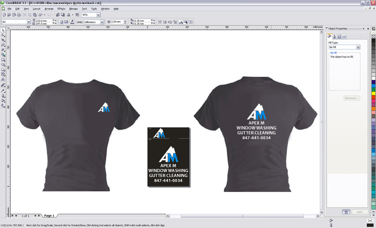Select the Eyedropper tool

pyautogui.click(x=3, y=91)
